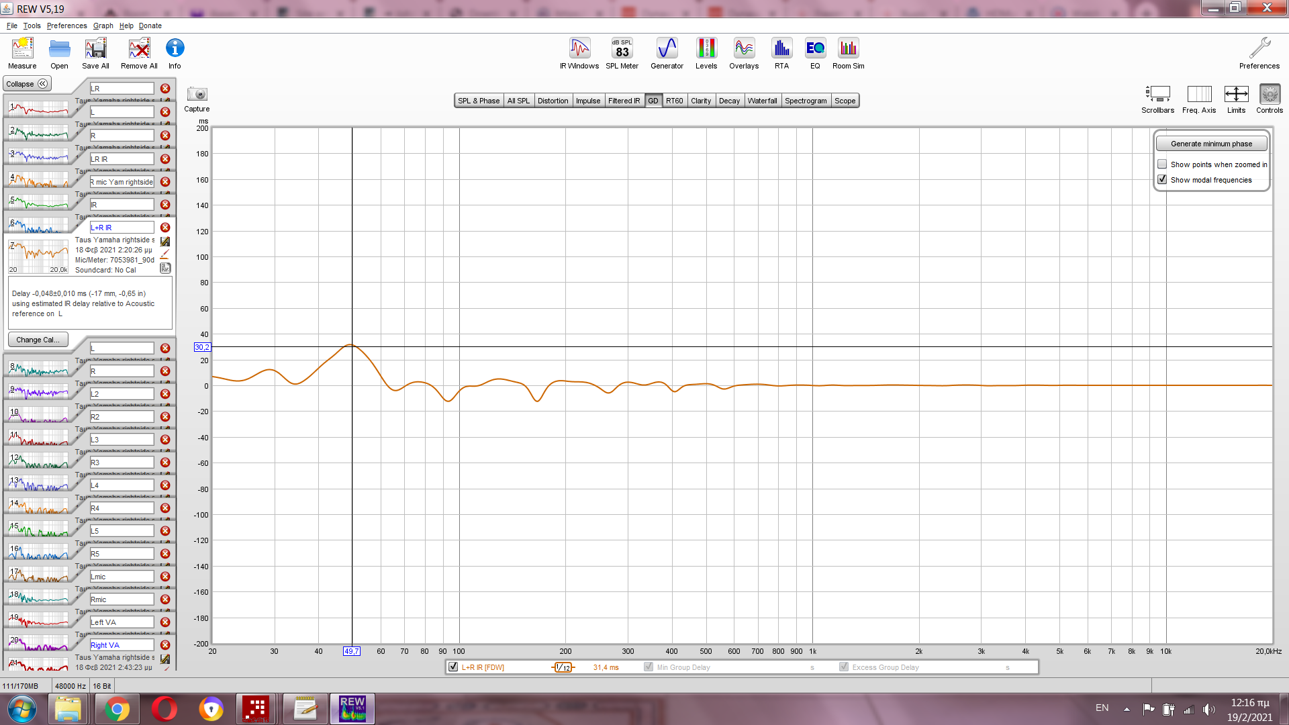Toggle the Controls panel gear
Viewport: 1289px width, 725px height.
click(x=1269, y=95)
